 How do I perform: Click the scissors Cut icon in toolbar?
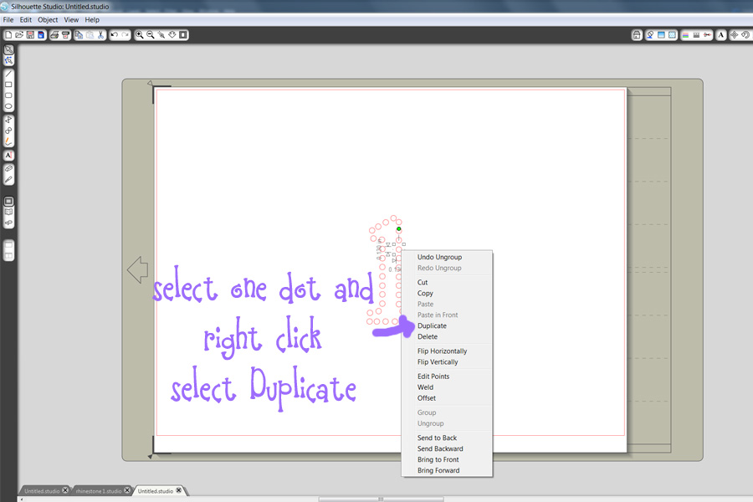tap(100, 35)
